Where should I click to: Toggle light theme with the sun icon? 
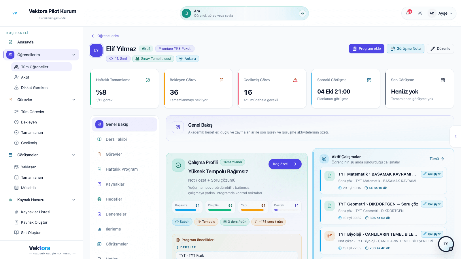tap(420, 13)
